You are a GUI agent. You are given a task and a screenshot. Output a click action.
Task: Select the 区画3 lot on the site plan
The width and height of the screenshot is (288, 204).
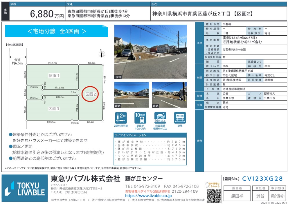tap(54, 109)
